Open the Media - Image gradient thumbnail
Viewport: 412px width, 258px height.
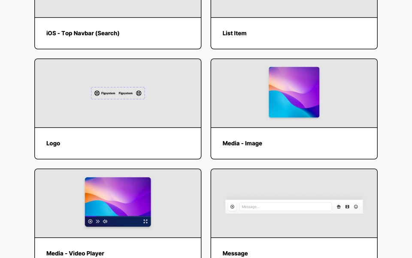[x=294, y=92]
